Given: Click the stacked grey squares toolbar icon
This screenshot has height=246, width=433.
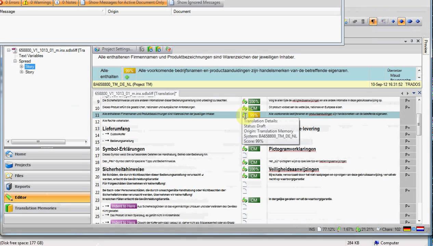Looking at the screenshot, I should coord(363,22).
